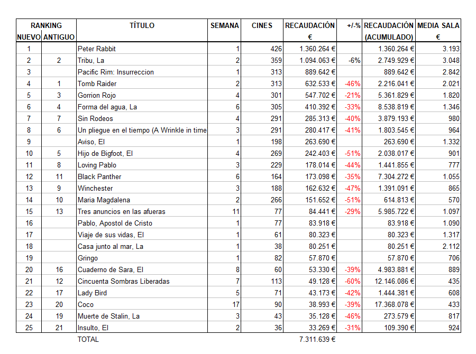Viewport: 476px width, 354px height.
Task: Select the +/-% column header
Action: (353, 25)
